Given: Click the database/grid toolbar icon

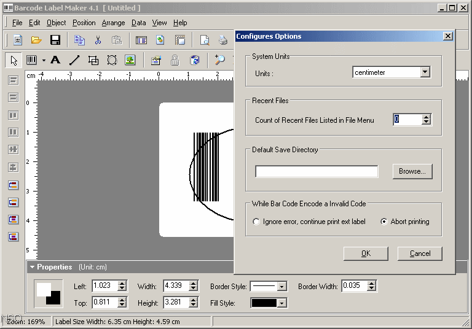Looking at the screenshot, I should click(141, 40).
